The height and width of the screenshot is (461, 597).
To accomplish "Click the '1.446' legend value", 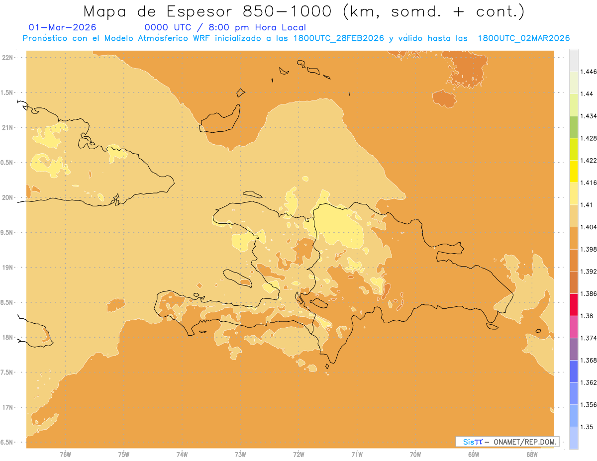I will tap(588, 72).
